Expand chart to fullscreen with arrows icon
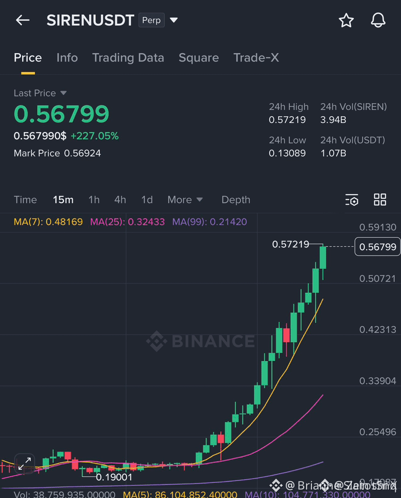This screenshot has height=498, width=401. point(25,464)
